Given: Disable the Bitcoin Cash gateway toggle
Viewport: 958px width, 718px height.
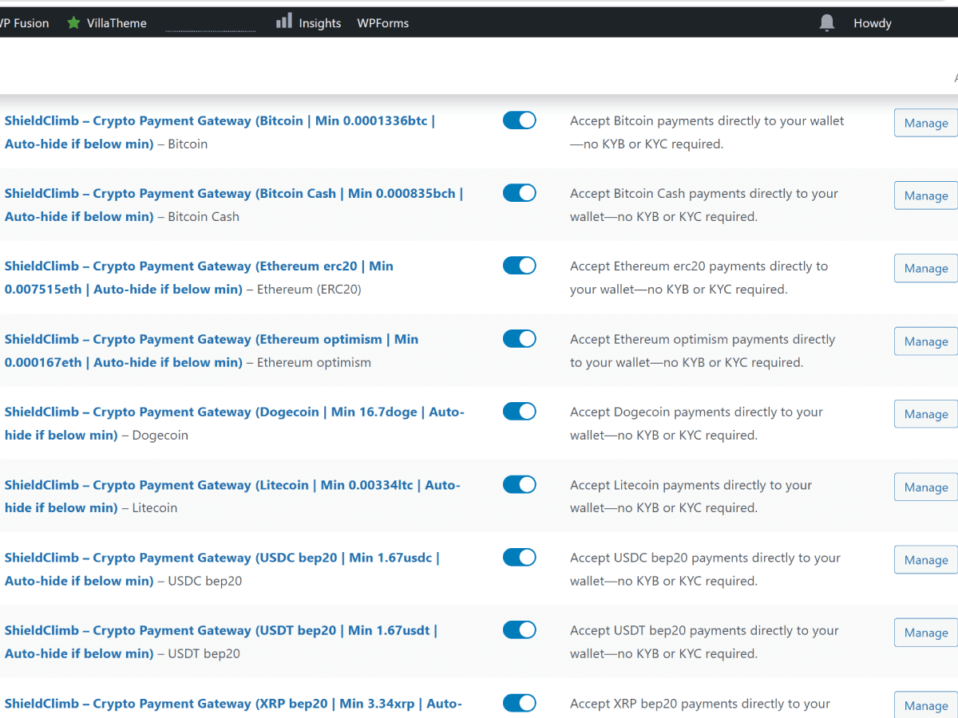Looking at the screenshot, I should (x=520, y=193).
